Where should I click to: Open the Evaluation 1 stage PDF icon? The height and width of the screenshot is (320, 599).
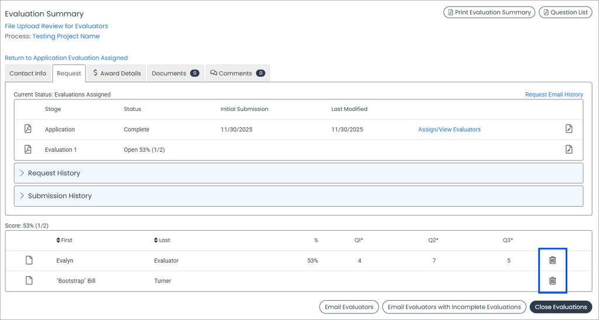point(28,149)
